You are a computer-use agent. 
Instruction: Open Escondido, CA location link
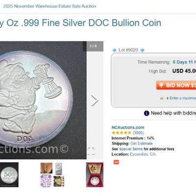[143, 154]
